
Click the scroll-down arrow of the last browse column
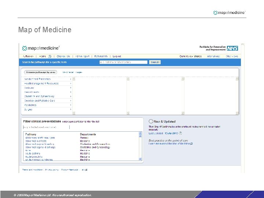237,113
